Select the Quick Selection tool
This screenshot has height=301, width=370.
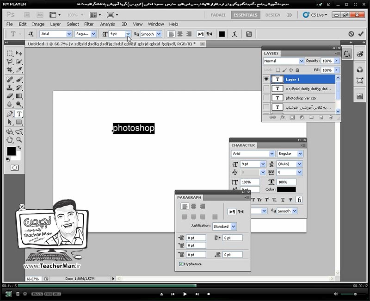[x=19, y=62]
